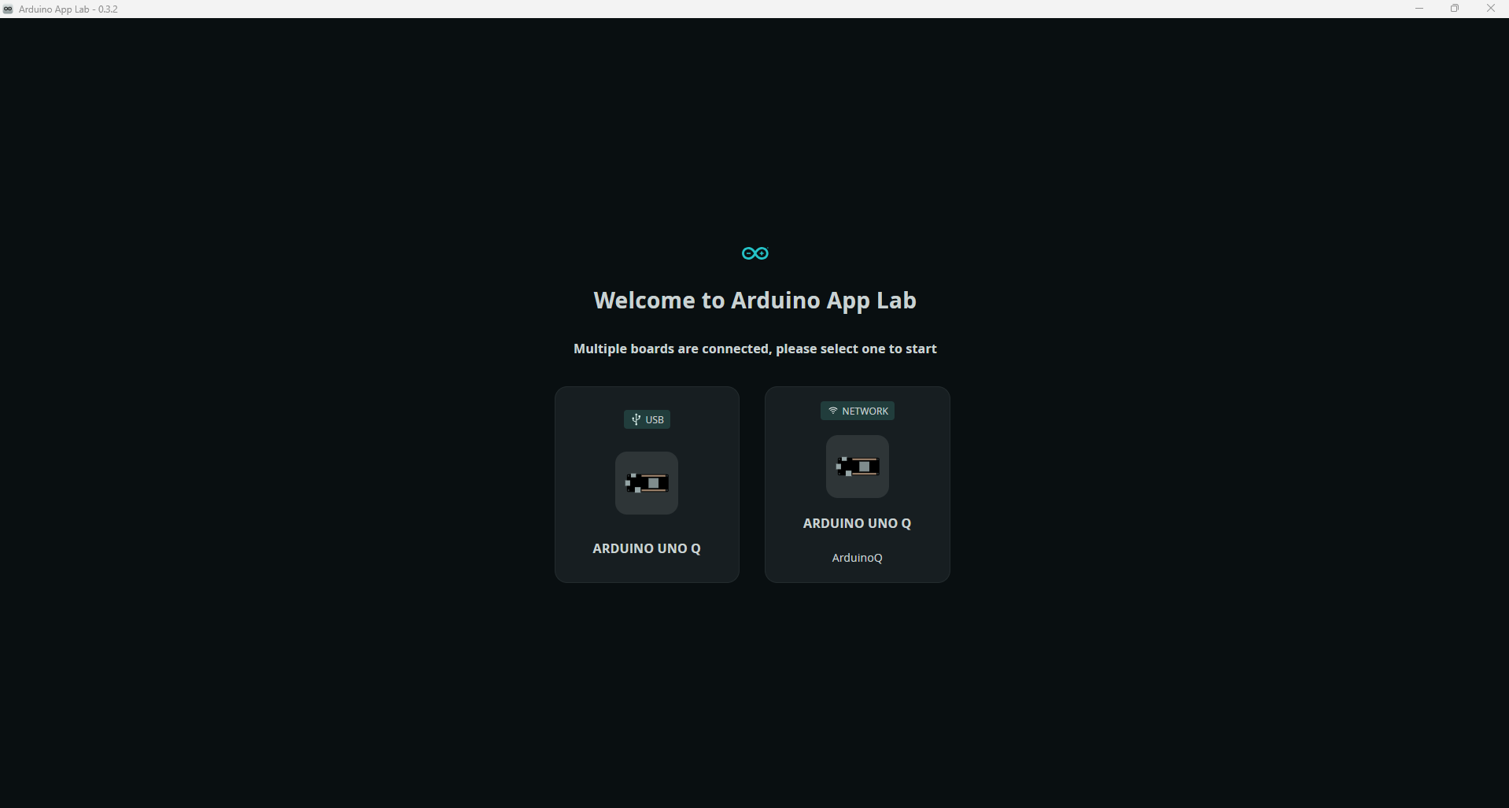Click the Arduino infinity logo above the welcome text

754,253
